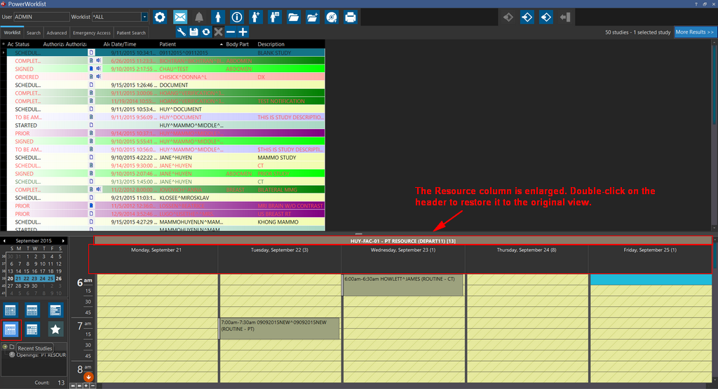
Task: Click the plus icon in worklist toolbar
Action: pos(243,32)
